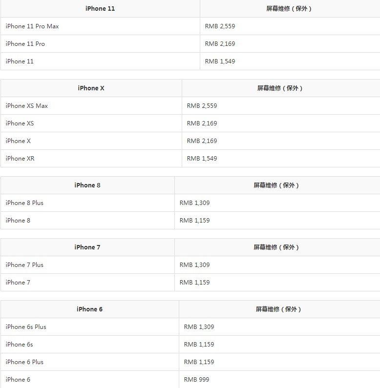380x388 pixels.
Task: Click the iPhone 11 table header
Action: (x=100, y=9)
